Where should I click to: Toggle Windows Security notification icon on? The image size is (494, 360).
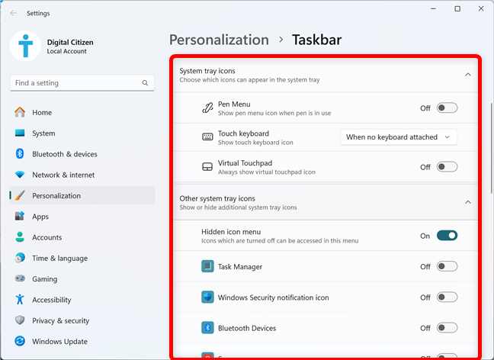(447, 297)
